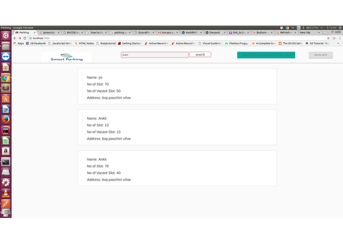Click the Smart Parking logo

pos(67,57)
